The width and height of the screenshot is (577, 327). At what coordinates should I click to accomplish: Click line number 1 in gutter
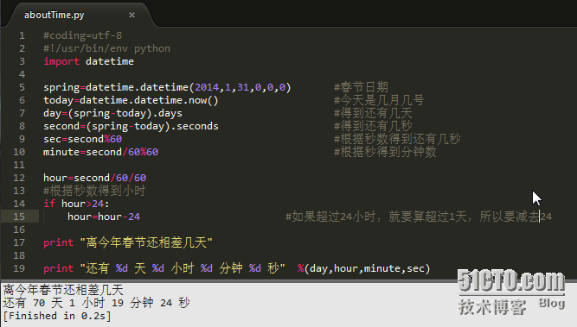pyautogui.click(x=22, y=35)
